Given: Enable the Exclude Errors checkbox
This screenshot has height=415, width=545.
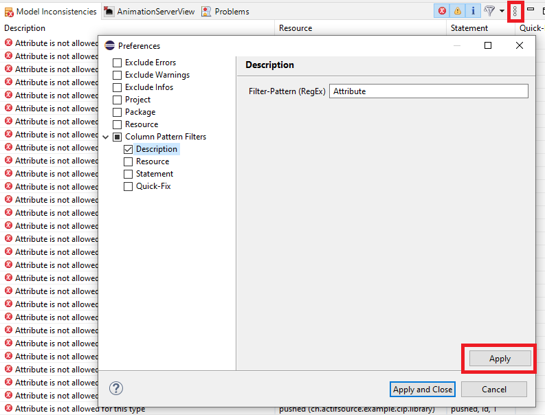Looking at the screenshot, I should (117, 63).
